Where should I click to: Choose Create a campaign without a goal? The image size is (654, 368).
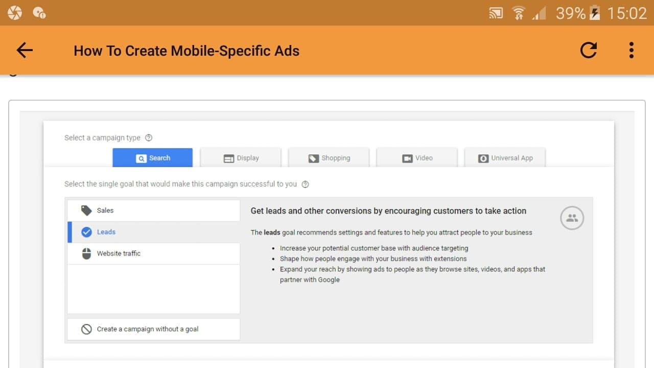154,329
